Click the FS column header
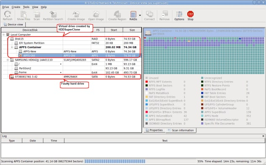Image resolution: width=266 pixels, height=165 pixels. [x=98, y=30]
